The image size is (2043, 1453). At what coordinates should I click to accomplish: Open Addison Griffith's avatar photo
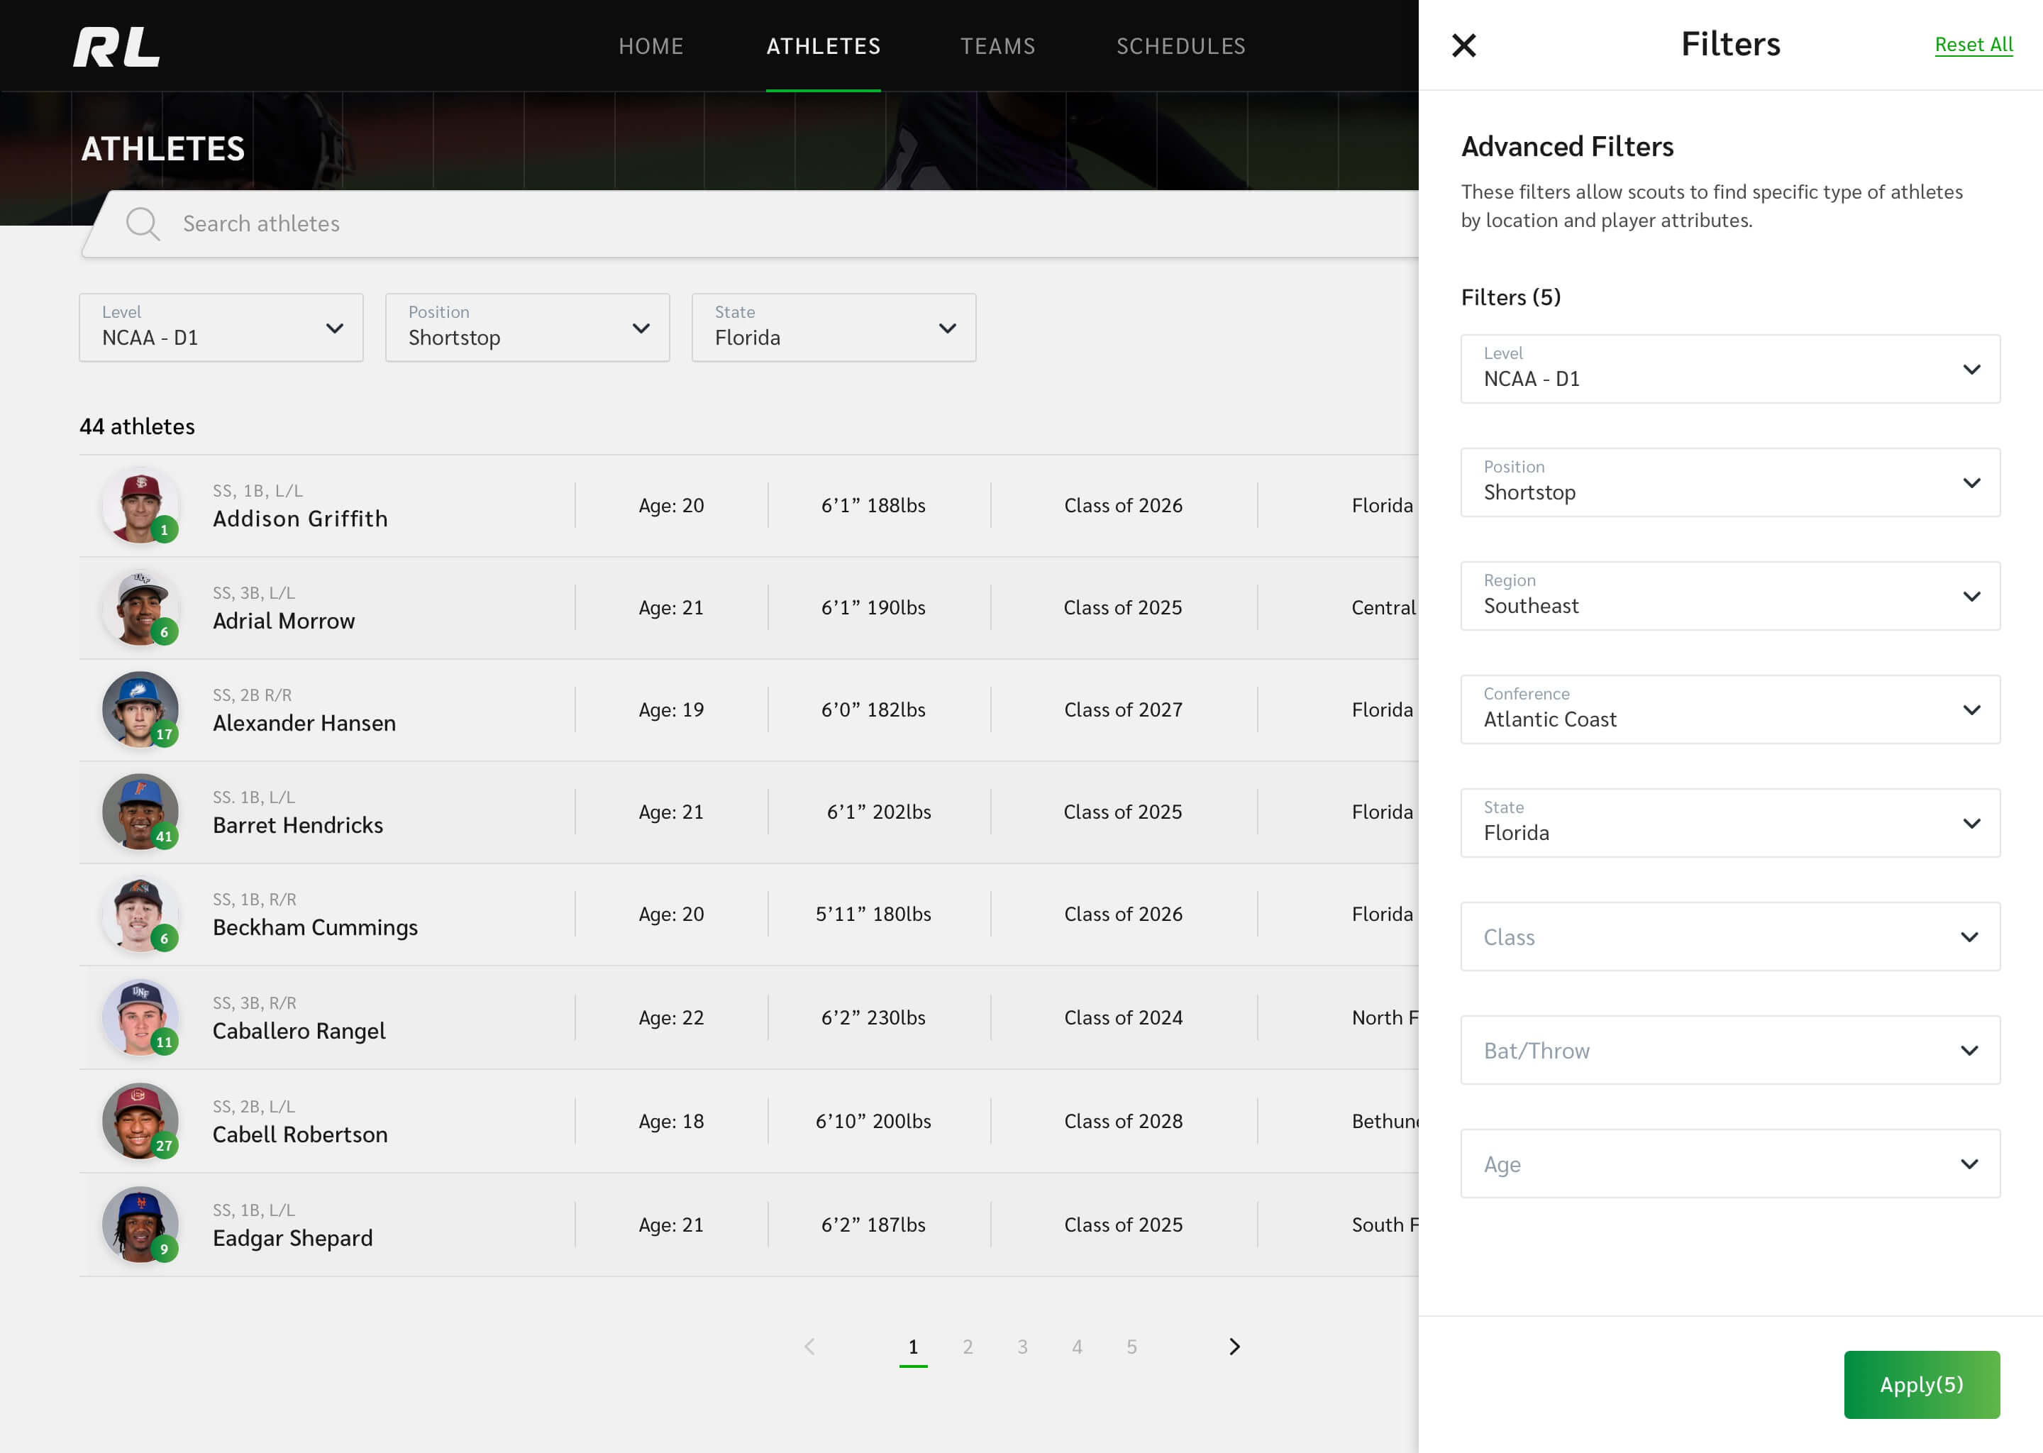(x=140, y=504)
